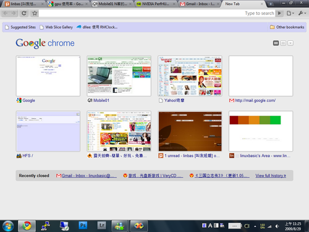
Task: Open a new tab with plus button
Action: coord(271,4)
